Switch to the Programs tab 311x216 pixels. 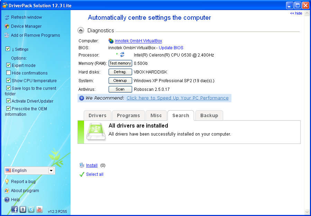click(x=128, y=115)
